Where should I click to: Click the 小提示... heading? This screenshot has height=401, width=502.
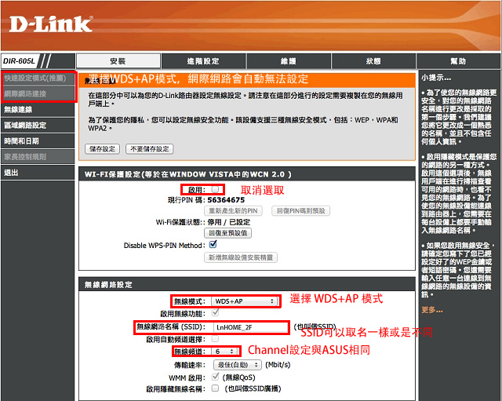[x=436, y=78]
